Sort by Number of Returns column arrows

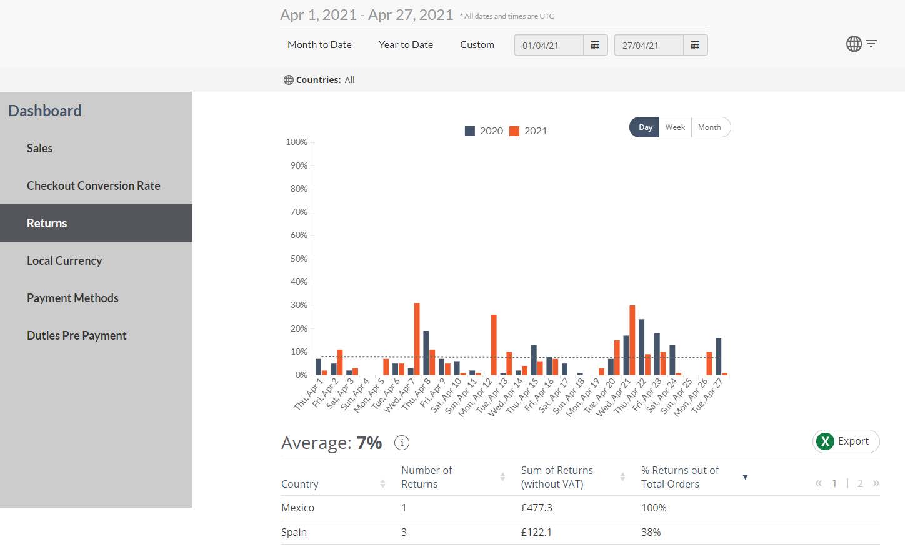[502, 477]
